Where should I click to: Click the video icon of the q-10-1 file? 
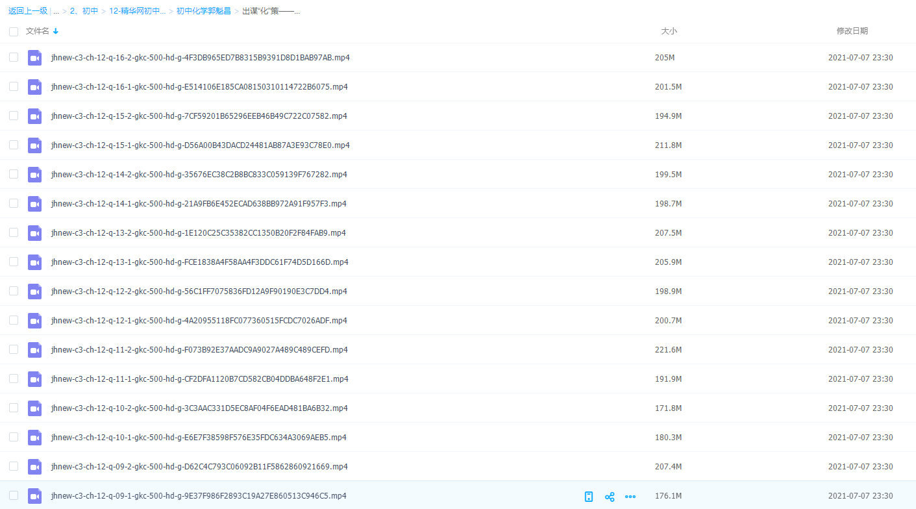(34, 438)
